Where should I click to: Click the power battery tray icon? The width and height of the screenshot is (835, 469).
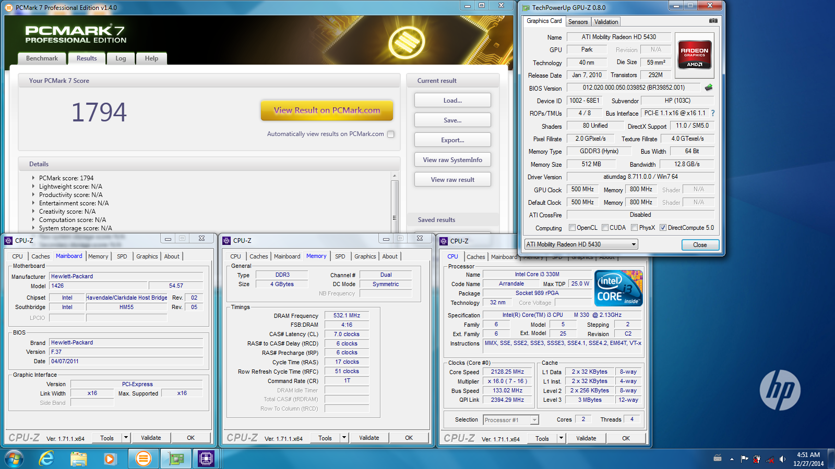(x=757, y=459)
